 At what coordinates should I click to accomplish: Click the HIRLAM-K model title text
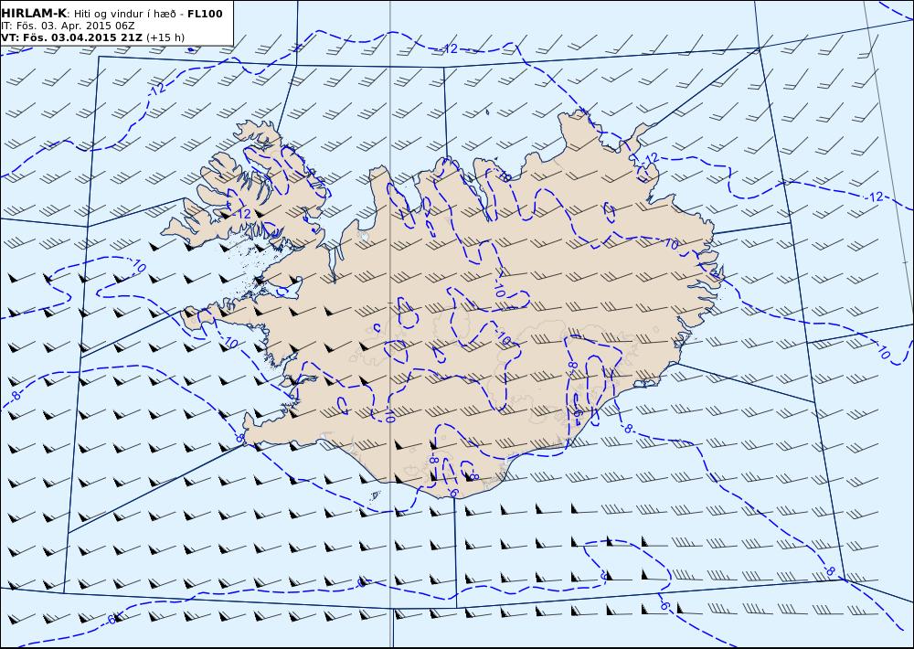tap(34, 14)
